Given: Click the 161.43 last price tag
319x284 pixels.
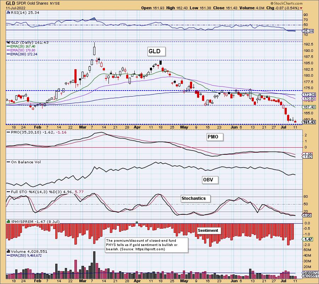Looking at the screenshot, I should click(x=309, y=122).
